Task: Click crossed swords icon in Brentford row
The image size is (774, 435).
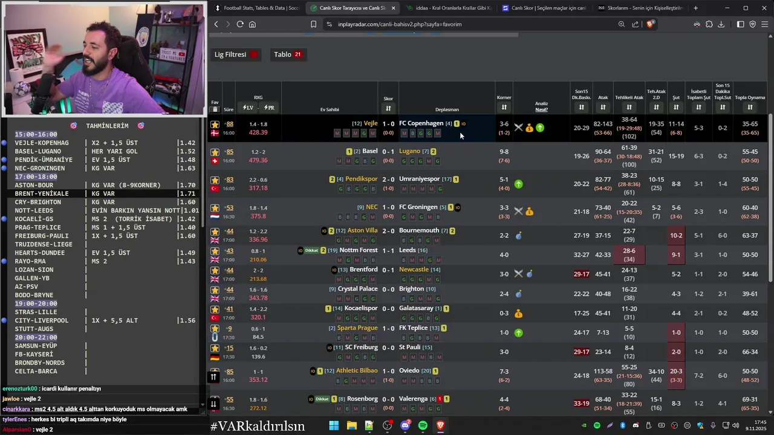Action: pos(518,274)
